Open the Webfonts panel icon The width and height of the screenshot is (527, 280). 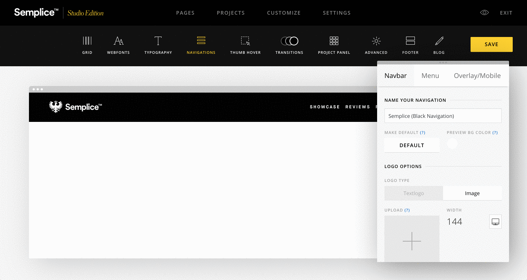tap(118, 41)
